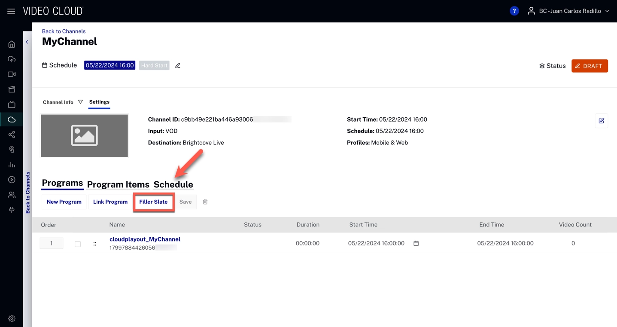This screenshot has height=327, width=617.
Task: Click the Social share icon in sidebar
Action: coord(12,134)
